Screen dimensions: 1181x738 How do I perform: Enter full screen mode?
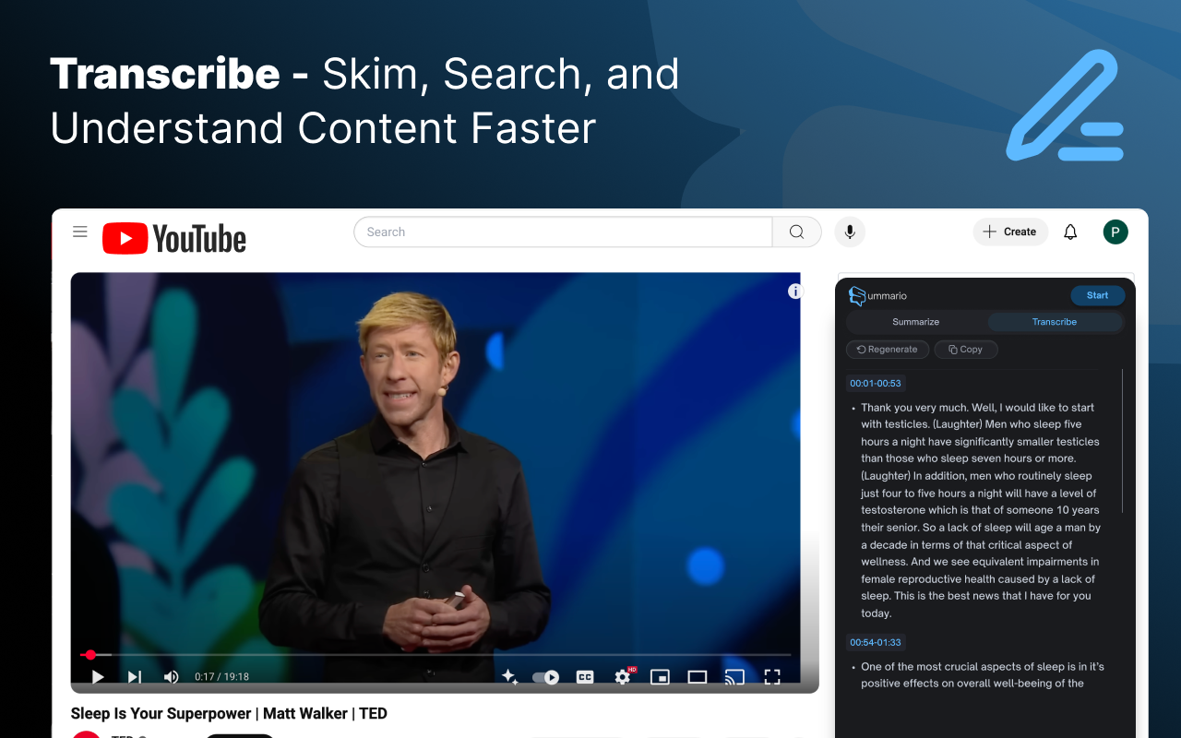(x=772, y=677)
